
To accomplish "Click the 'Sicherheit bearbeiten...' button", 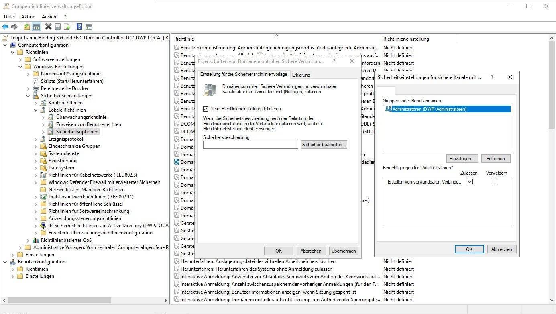I will click(x=324, y=145).
